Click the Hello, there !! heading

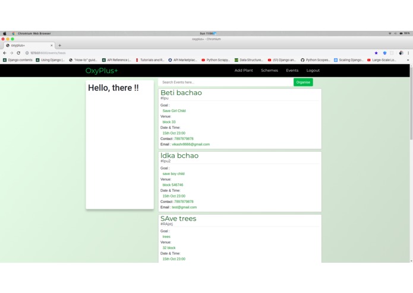click(114, 88)
